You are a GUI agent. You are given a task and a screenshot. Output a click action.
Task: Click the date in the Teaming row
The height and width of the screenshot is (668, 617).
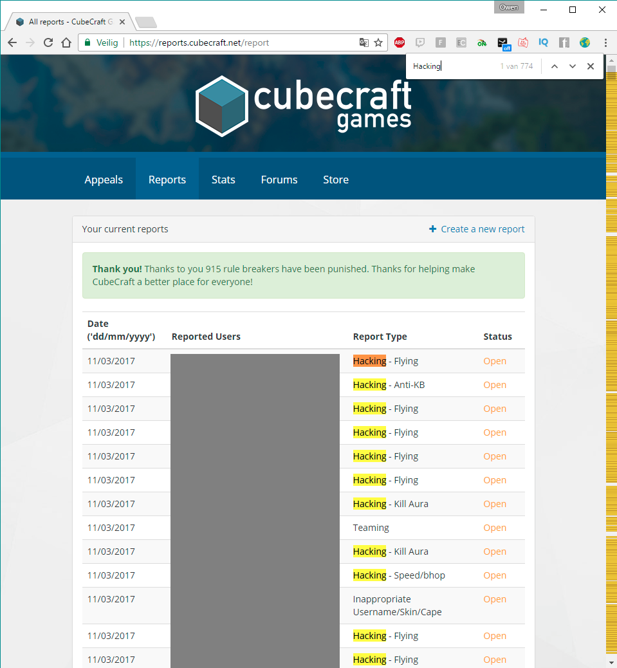(111, 528)
